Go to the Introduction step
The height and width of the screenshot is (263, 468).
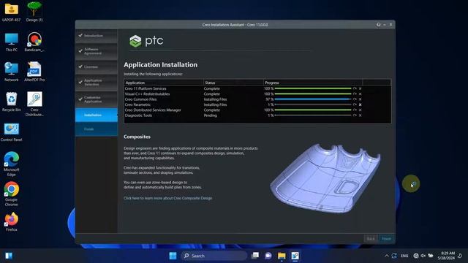[x=96, y=36]
